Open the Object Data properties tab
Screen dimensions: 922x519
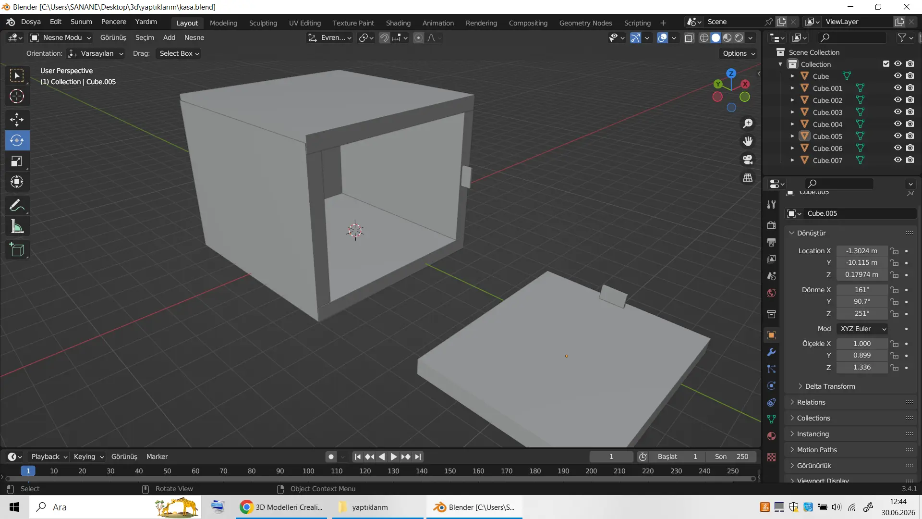click(x=771, y=419)
